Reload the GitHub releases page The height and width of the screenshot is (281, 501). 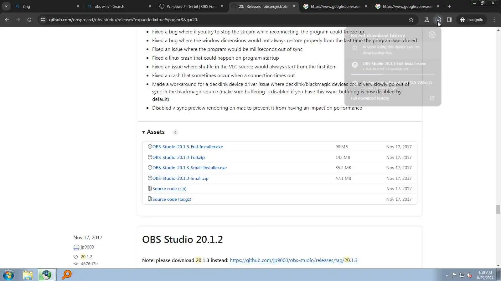[x=29, y=20]
